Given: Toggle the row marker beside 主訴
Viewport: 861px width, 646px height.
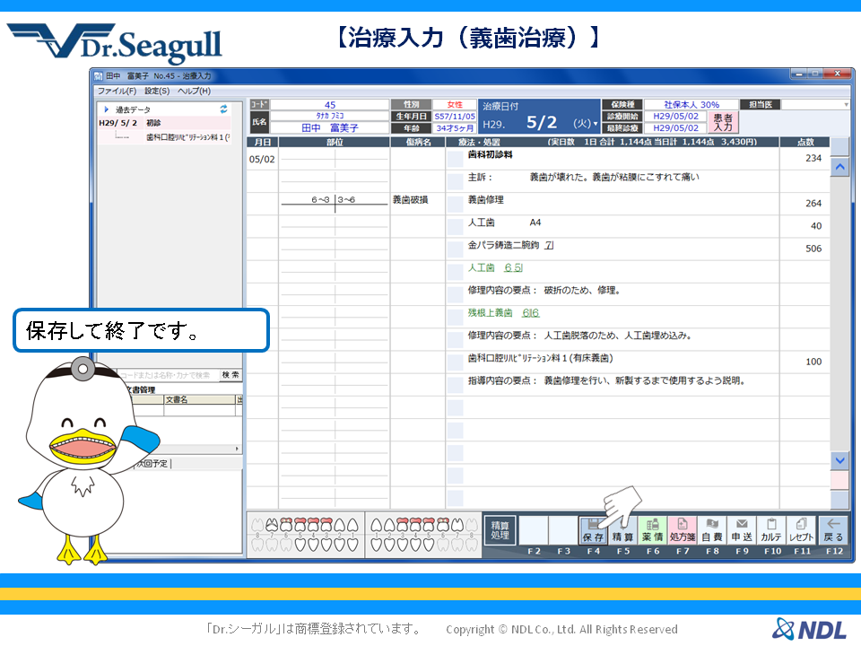Looking at the screenshot, I should pos(456,182).
